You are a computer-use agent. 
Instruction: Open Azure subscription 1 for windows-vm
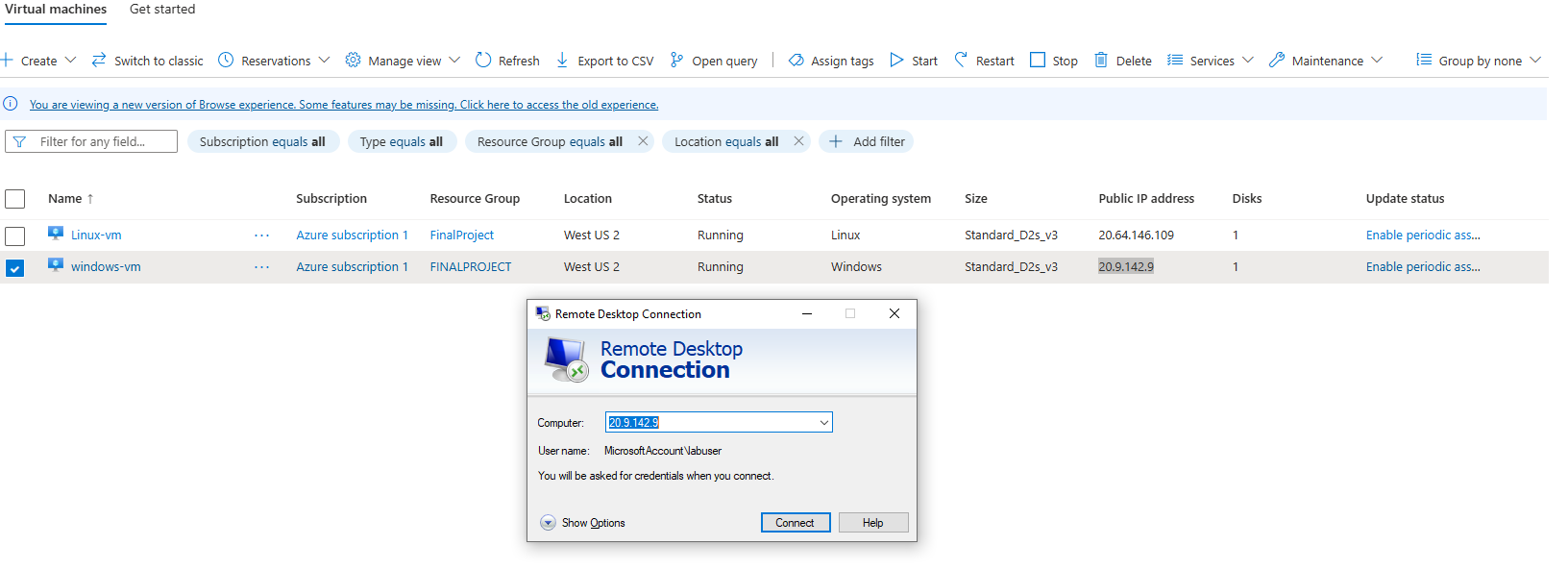353,266
